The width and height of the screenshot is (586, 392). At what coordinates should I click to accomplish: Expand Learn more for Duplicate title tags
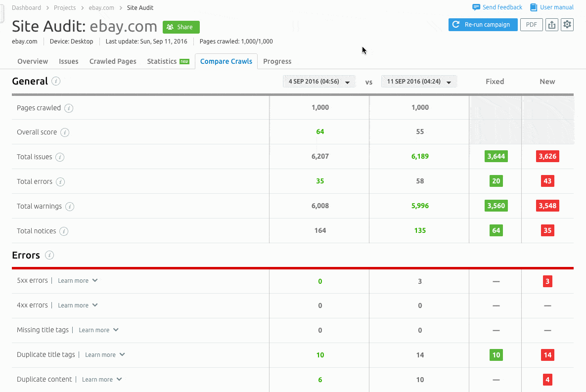[x=105, y=355]
